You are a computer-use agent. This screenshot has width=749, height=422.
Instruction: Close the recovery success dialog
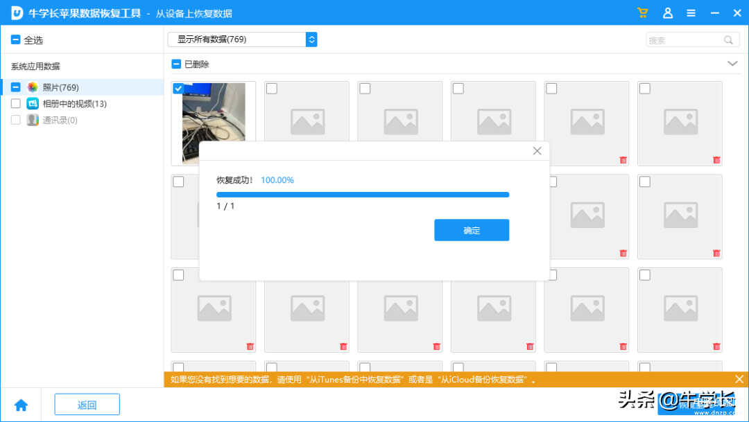537,151
